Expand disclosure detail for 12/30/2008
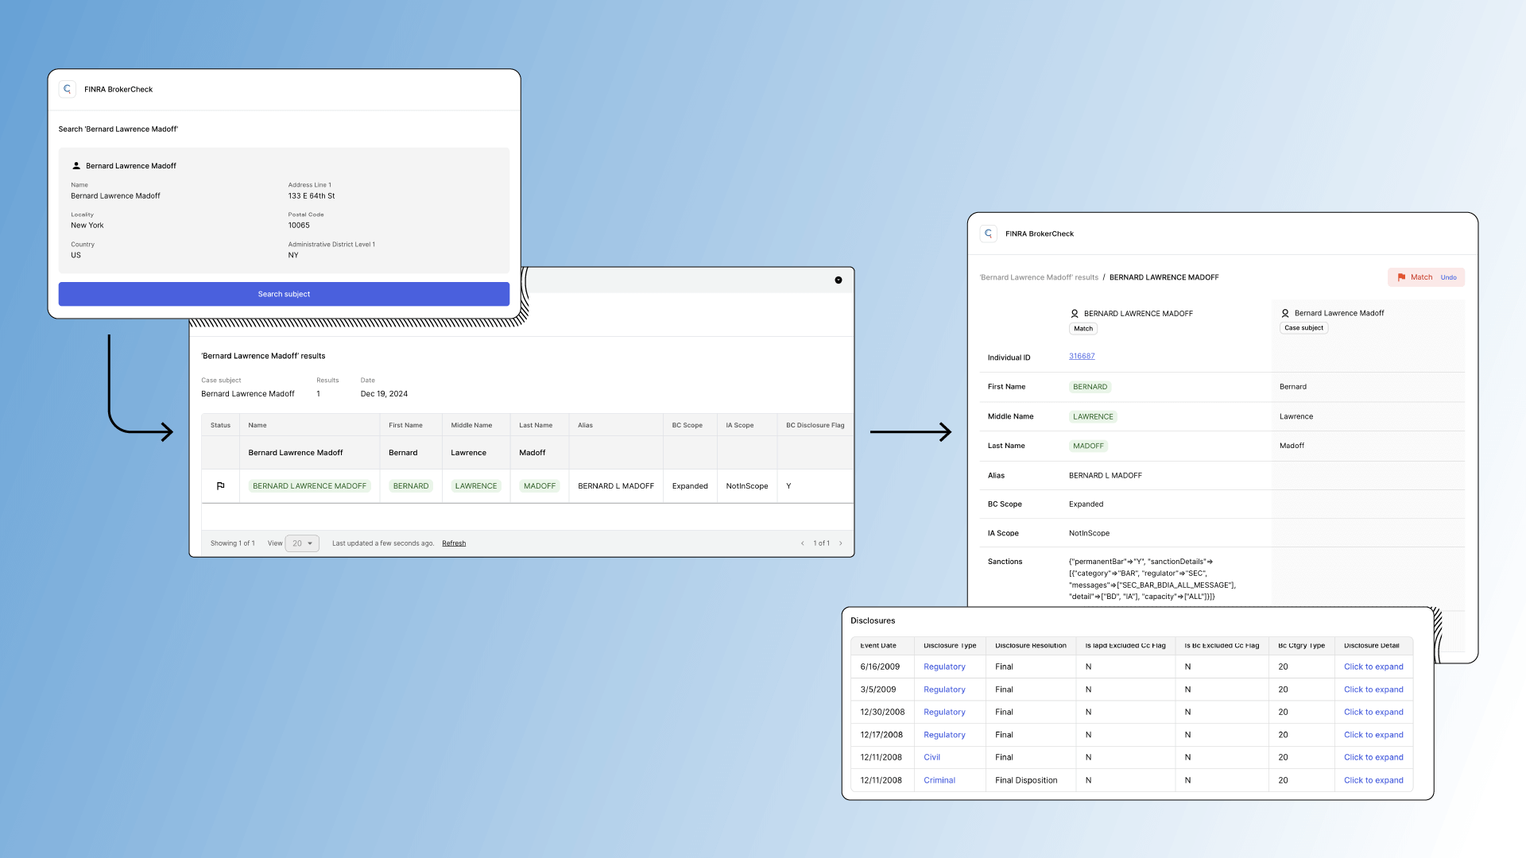Image resolution: width=1526 pixels, height=858 pixels. [1373, 712]
